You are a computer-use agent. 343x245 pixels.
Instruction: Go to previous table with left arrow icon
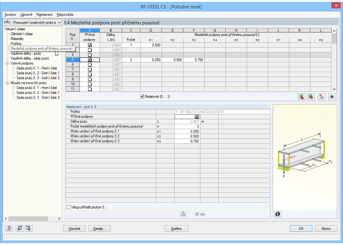click(x=19, y=229)
